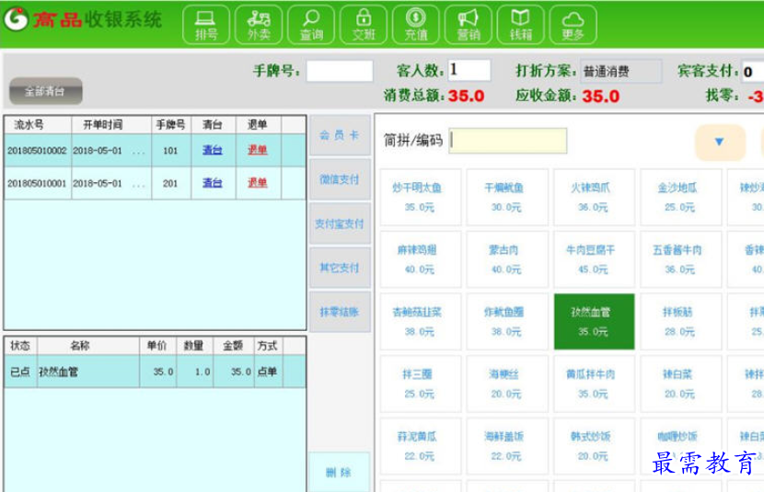Select hand tag cell 201
The image size is (764, 492).
(x=170, y=184)
